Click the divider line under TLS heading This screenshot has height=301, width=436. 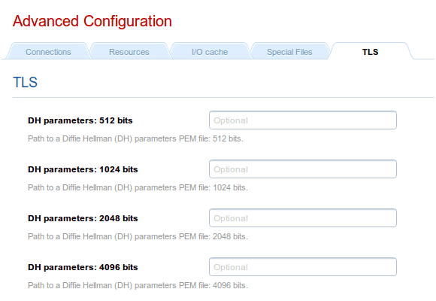click(223, 98)
